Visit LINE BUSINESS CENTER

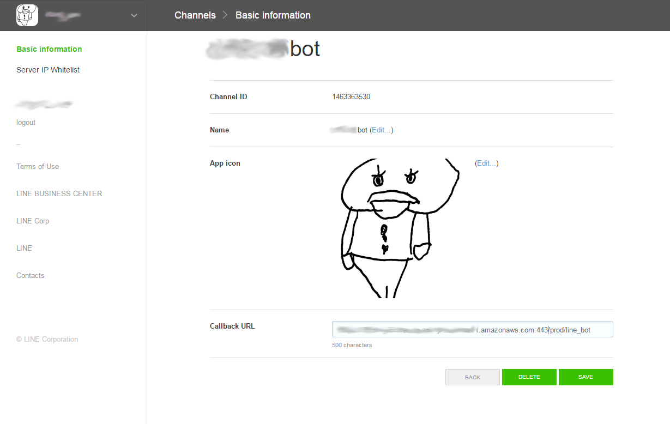click(59, 193)
